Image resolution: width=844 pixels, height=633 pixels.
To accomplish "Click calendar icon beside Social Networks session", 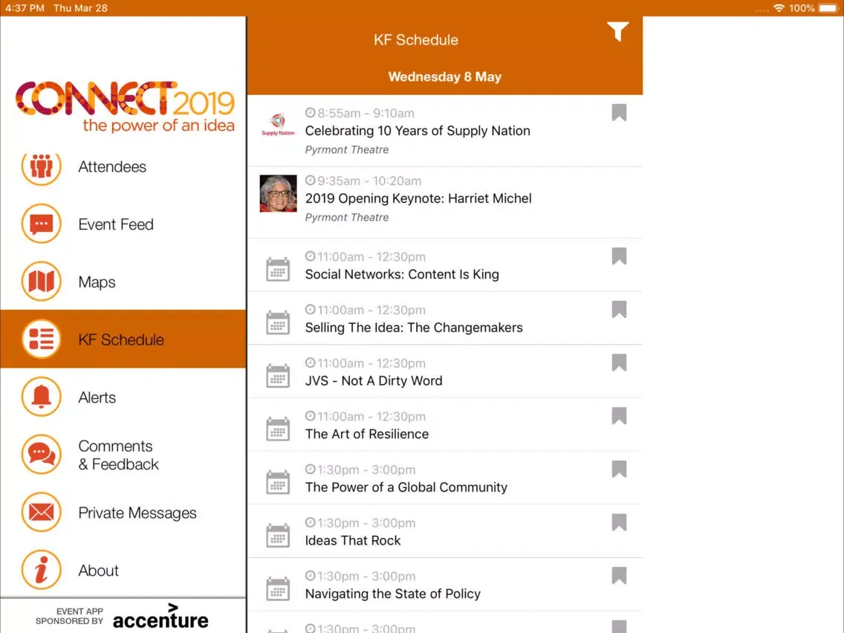I will [278, 269].
